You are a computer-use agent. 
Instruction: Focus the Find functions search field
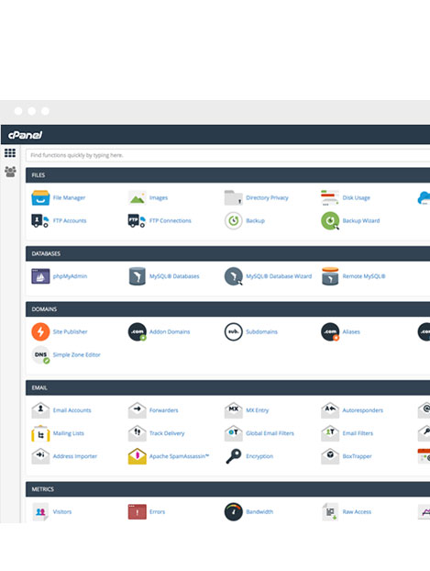tap(227, 155)
